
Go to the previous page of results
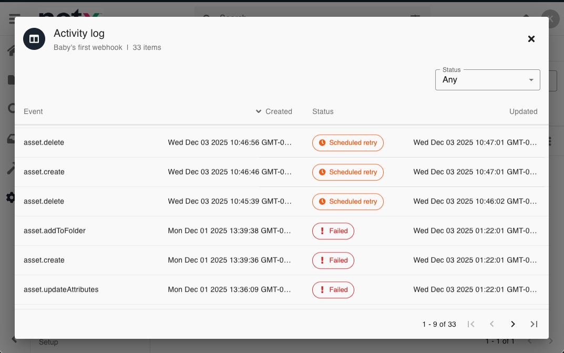point(492,324)
